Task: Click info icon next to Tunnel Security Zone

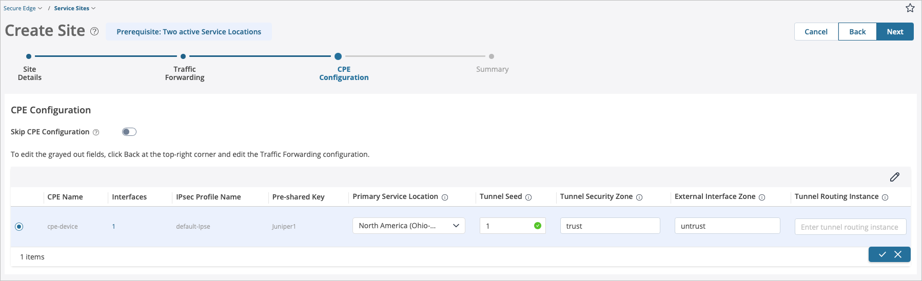Action: click(639, 197)
